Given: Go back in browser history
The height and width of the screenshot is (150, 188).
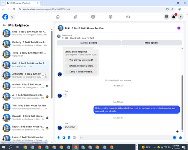Looking at the screenshot, I should pos(3,9).
